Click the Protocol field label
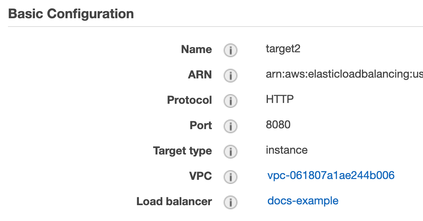The image size is (423, 221). (x=189, y=100)
